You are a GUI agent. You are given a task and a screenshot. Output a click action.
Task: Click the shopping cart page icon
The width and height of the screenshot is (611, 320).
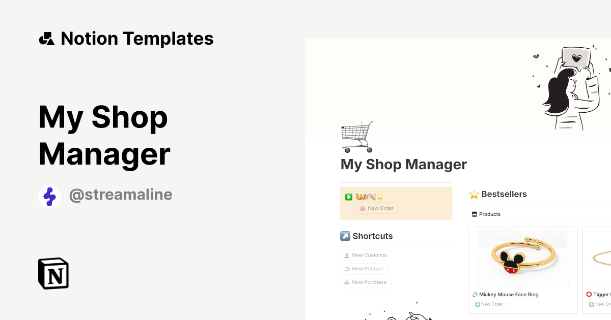click(356, 136)
